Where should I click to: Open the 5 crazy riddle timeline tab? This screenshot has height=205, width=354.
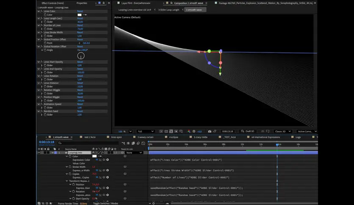(x=200, y=137)
